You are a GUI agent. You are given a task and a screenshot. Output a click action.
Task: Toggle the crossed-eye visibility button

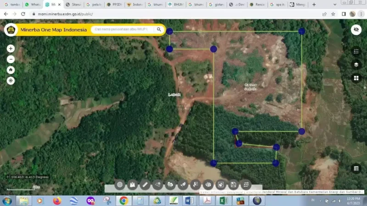pos(356,30)
